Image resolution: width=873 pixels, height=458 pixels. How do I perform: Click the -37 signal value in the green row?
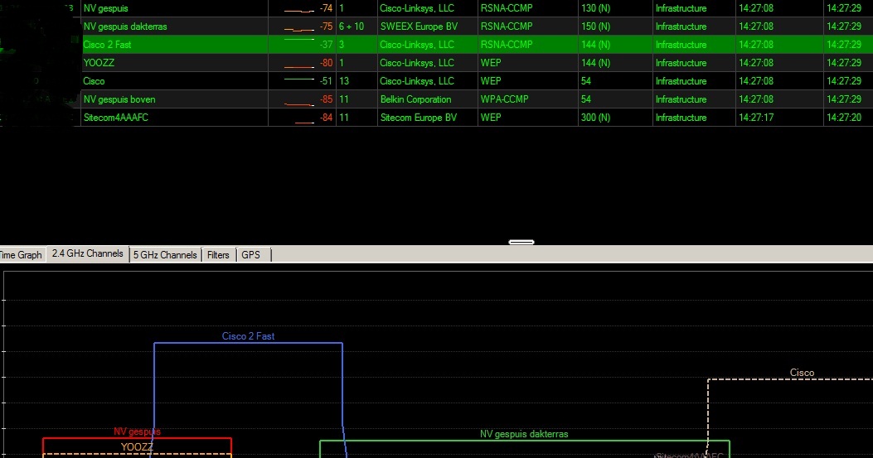(327, 45)
